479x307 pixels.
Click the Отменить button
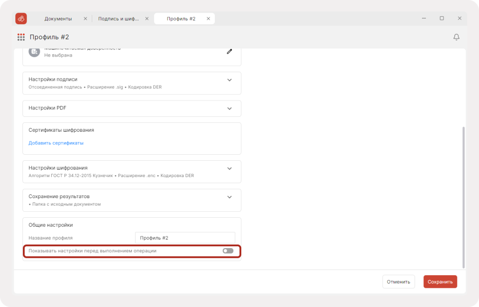tap(399, 282)
